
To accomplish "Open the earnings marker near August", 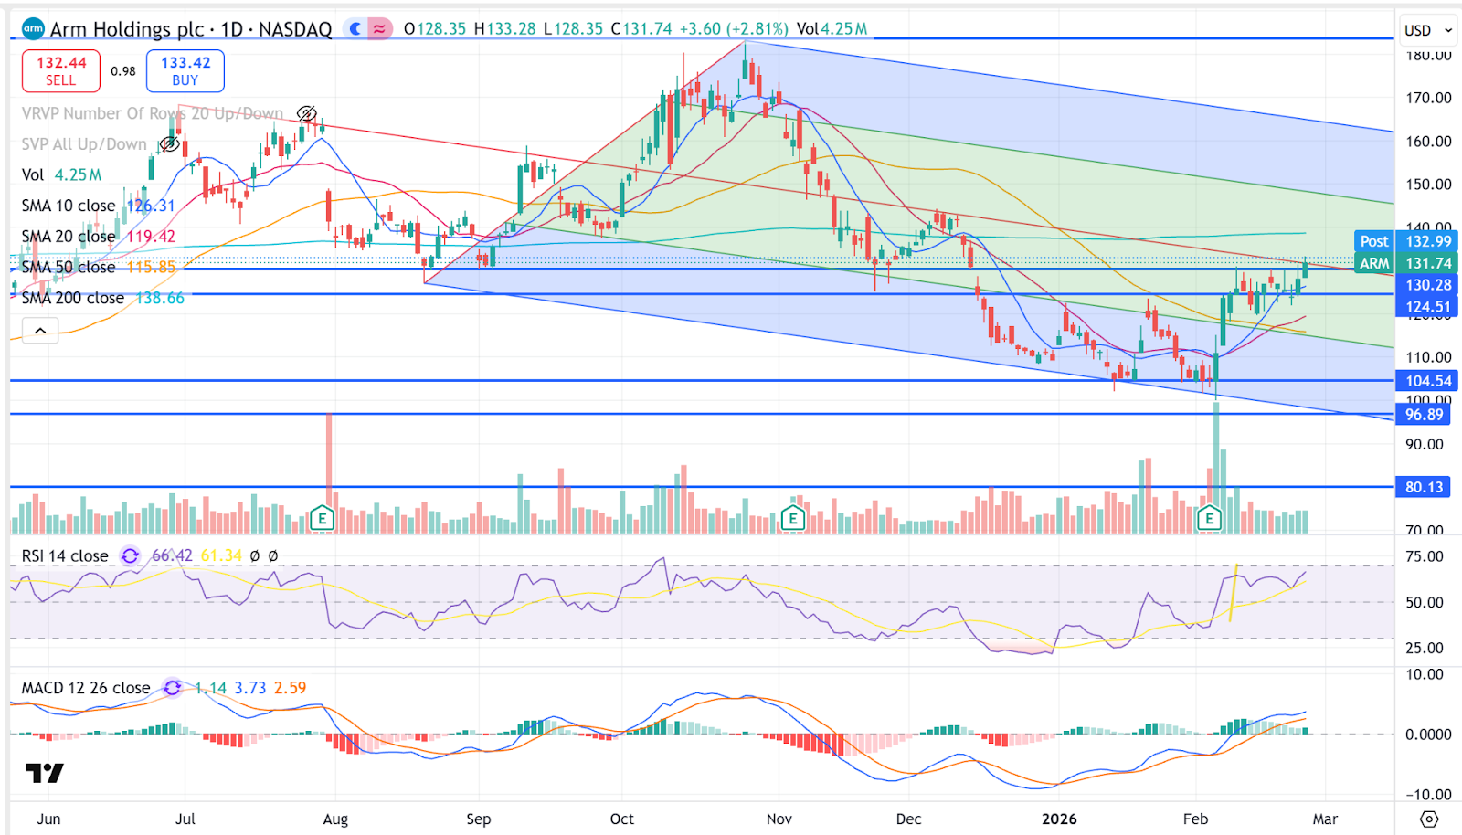I will click(322, 519).
